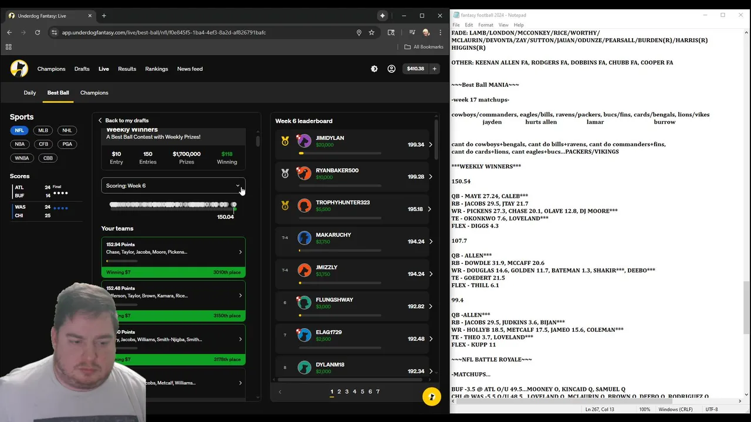Open the Champions nav item
Screen dimensions: 751x422
[51, 69]
